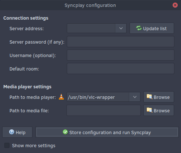The image size is (181, 153).
Task: Click the Username input field
Action: [120, 55]
